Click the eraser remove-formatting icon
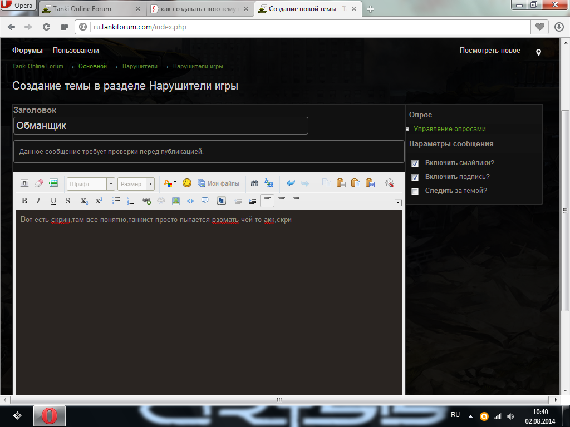This screenshot has width=570, height=427. point(39,183)
